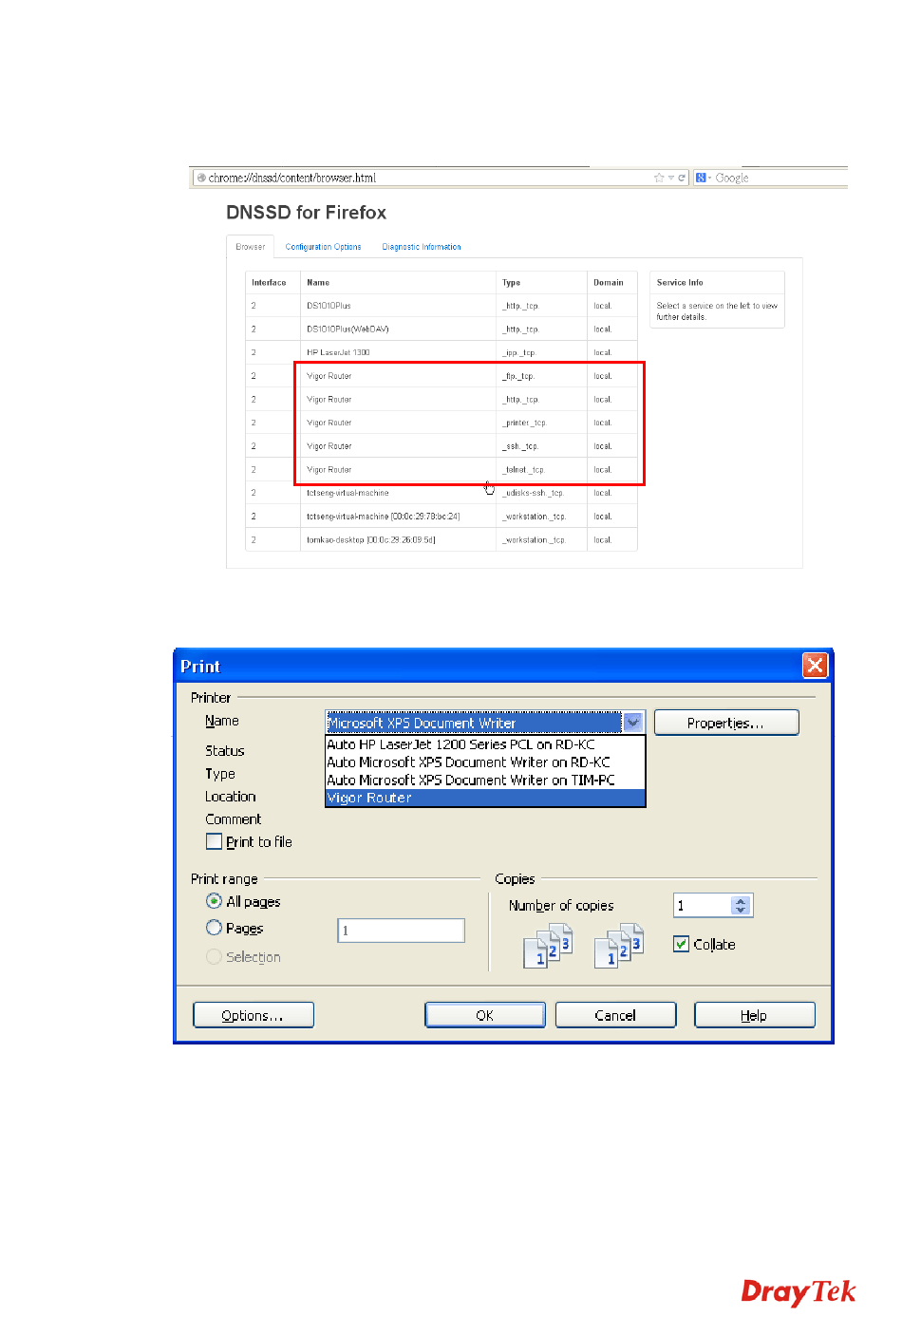
Task: Select the _udisks-ssh._tcp. service row
Action: tap(442, 493)
